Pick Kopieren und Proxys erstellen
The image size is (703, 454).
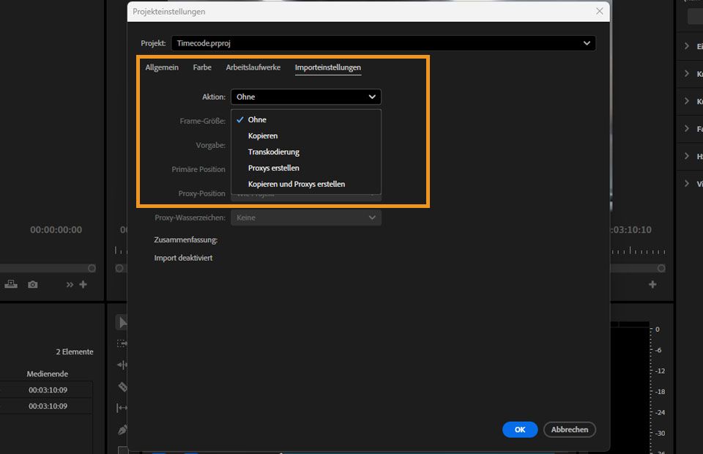[306, 185]
